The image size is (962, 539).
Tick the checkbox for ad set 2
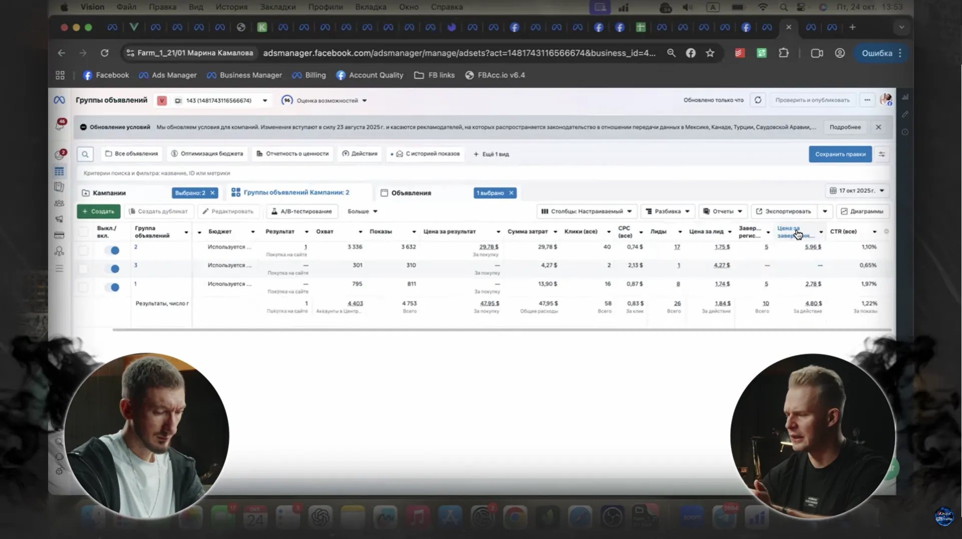coord(83,250)
